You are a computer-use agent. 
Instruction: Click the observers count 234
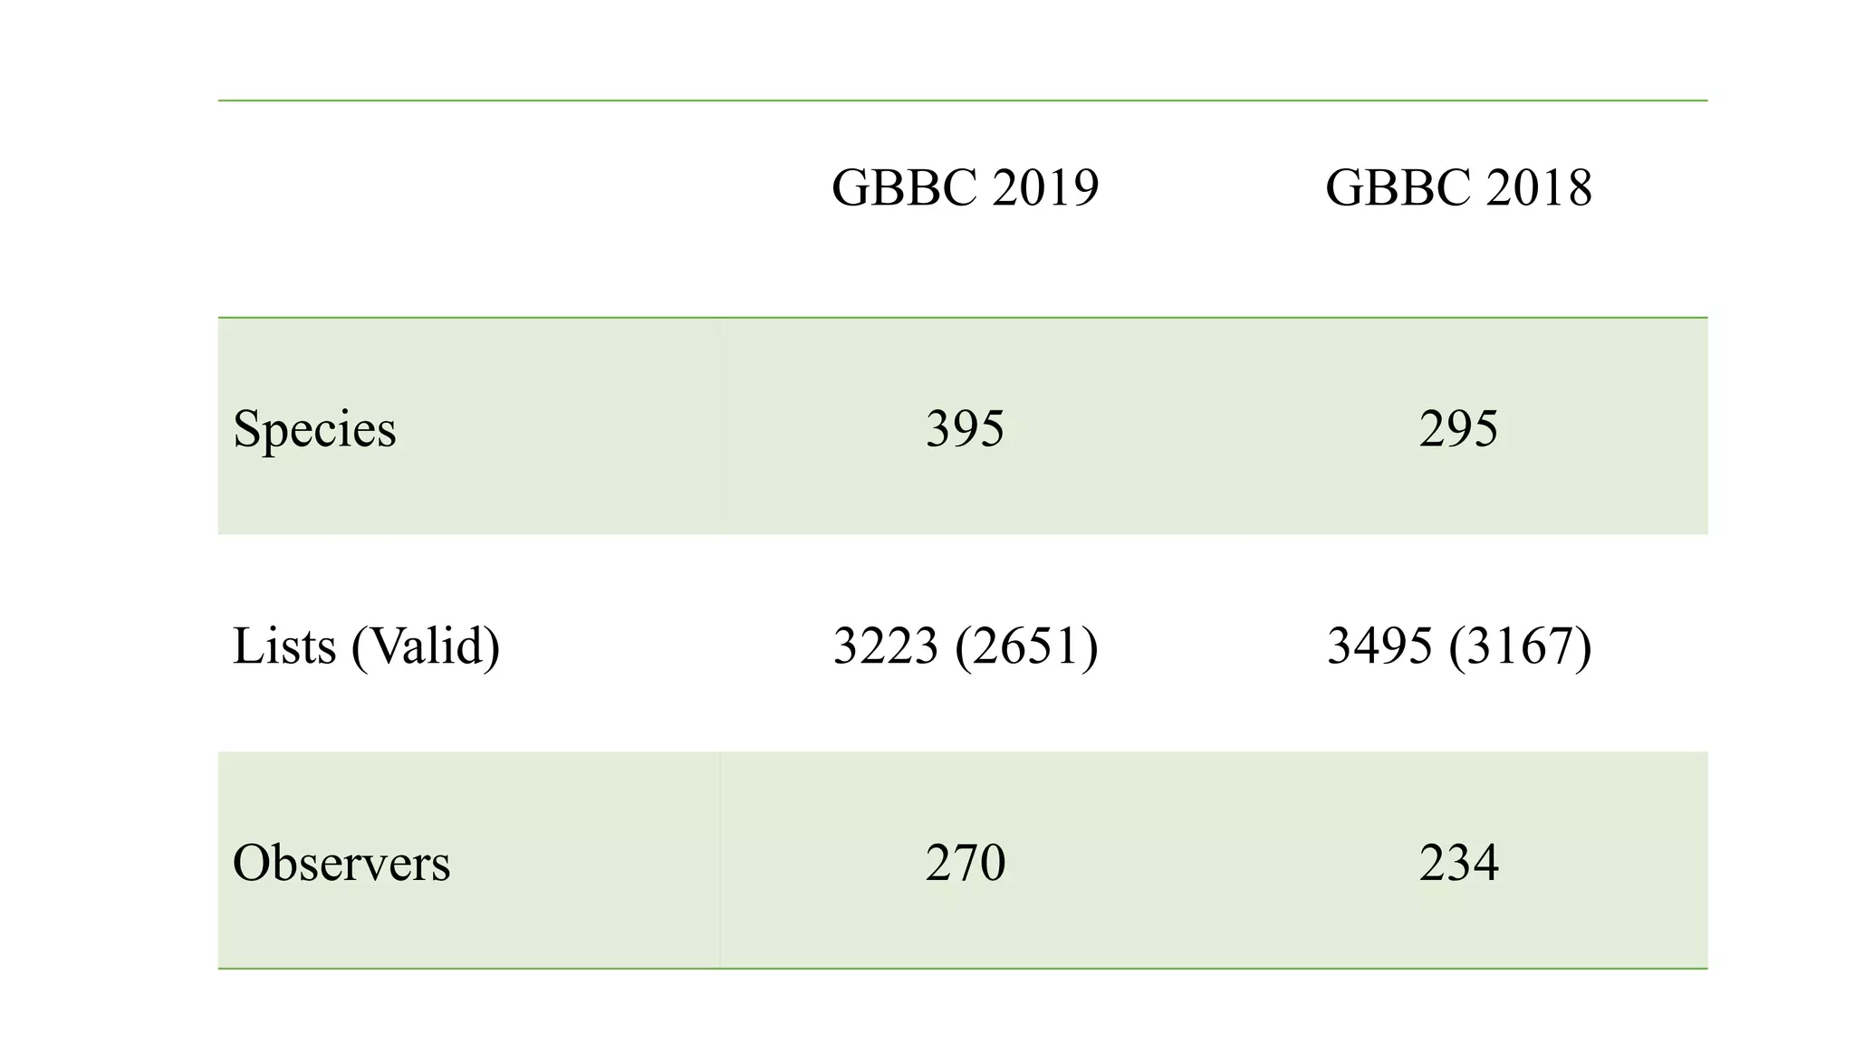(1458, 863)
